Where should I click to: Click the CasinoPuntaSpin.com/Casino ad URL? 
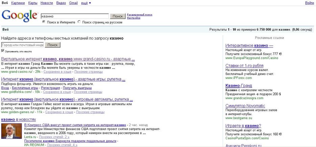point(247,138)
